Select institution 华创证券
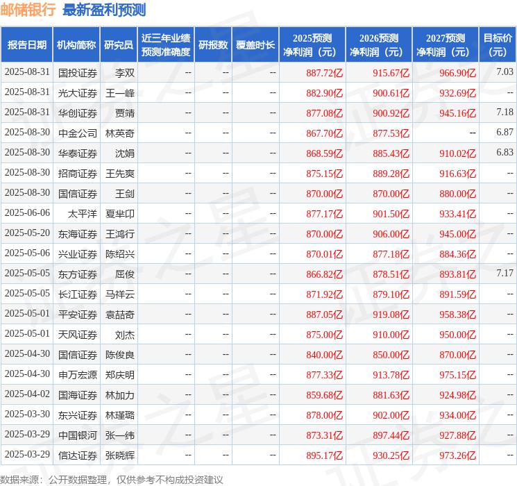The height and width of the screenshot is (486, 517). [78, 113]
